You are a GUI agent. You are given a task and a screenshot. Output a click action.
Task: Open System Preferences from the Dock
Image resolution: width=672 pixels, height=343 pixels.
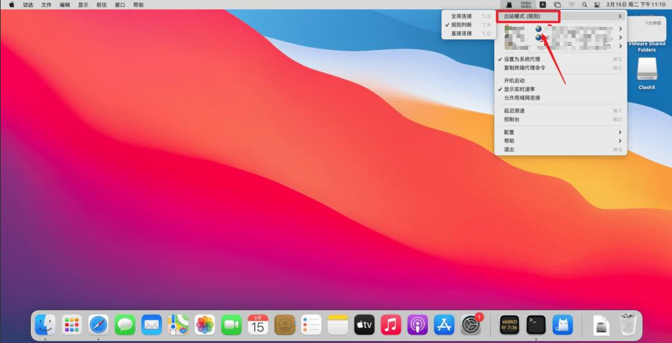click(x=471, y=324)
